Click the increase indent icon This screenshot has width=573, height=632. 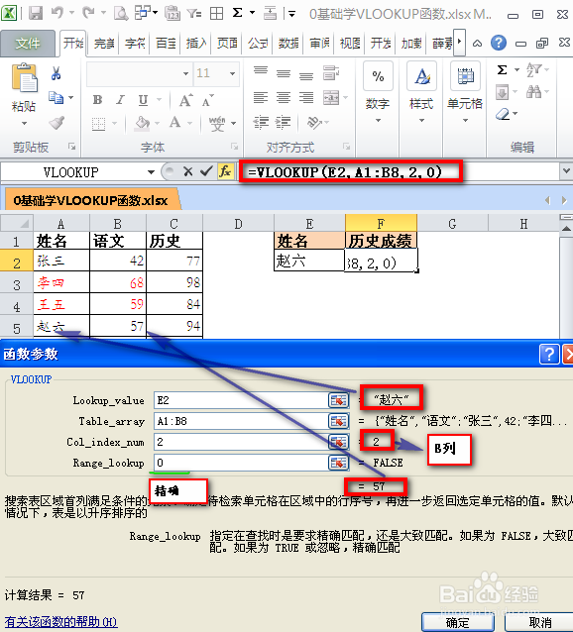(284, 121)
